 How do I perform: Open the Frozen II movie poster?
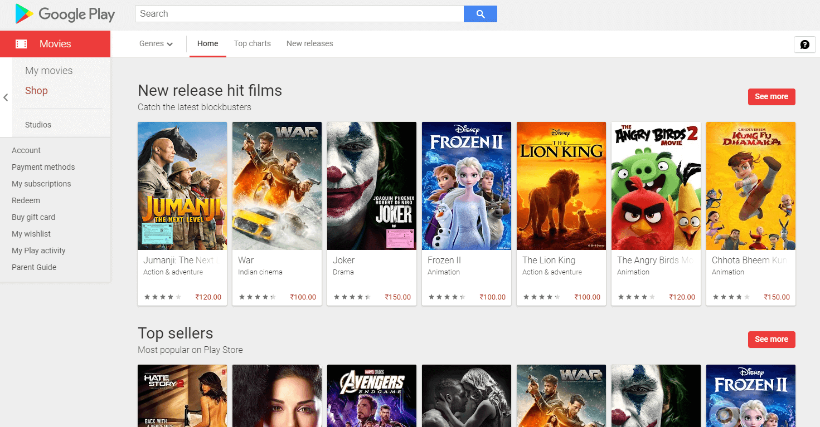click(x=466, y=185)
